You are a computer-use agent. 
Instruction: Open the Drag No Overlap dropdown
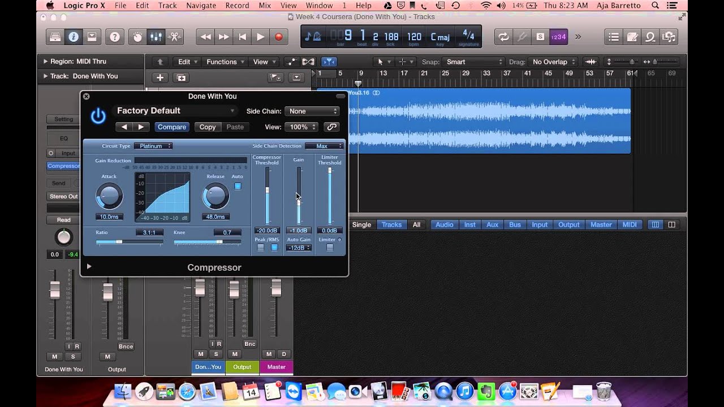[554, 62]
